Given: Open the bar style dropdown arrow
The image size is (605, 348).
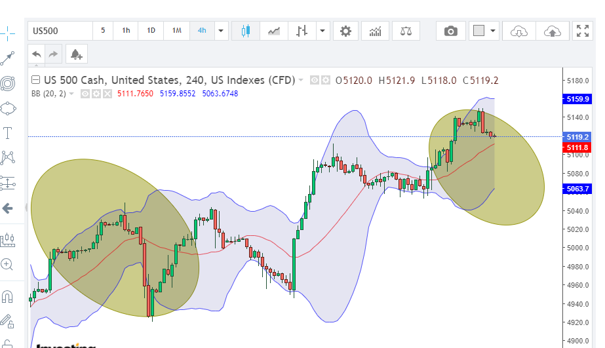Looking at the screenshot, I should pyautogui.click(x=322, y=31).
